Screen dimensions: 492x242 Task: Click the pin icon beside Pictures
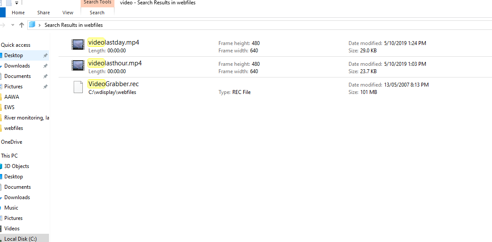45,87
